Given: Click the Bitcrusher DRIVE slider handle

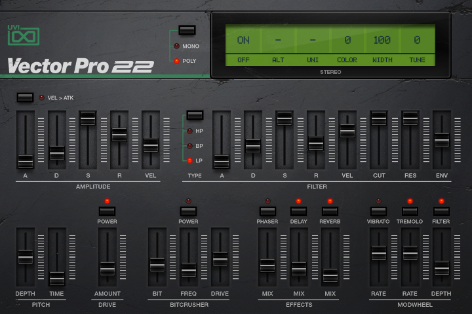Looking at the screenshot, I should (x=220, y=258).
